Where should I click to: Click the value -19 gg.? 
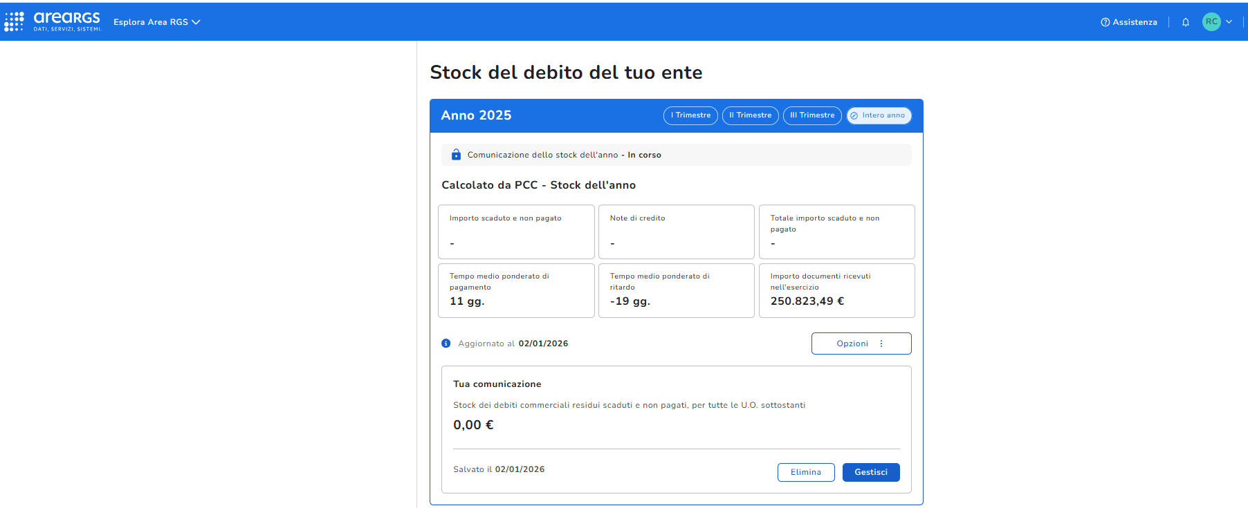pos(630,301)
